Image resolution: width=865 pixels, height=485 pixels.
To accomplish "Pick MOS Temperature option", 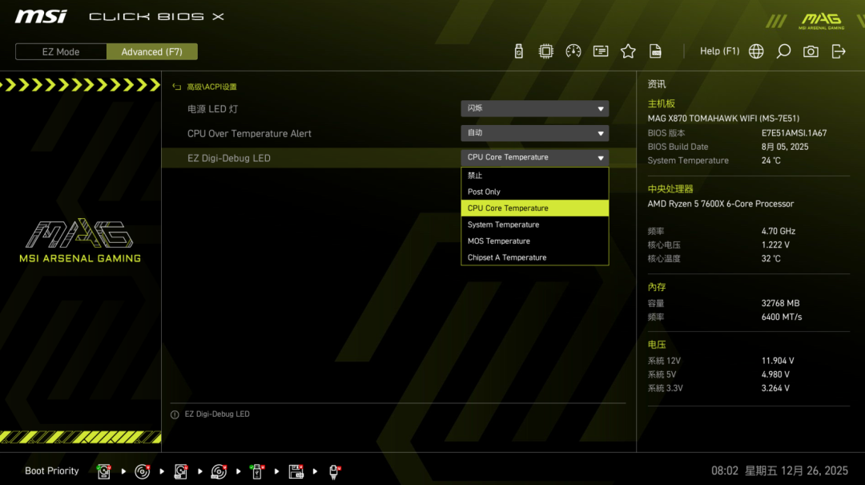I will [x=534, y=241].
